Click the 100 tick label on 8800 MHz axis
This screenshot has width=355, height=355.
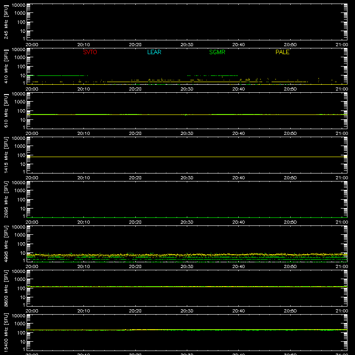pos(21,288)
